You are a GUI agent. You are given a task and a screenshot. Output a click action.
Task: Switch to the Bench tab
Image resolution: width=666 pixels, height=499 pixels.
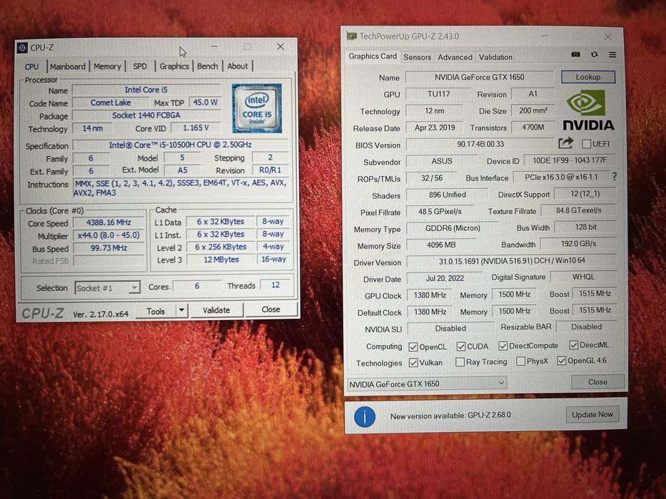point(207,66)
